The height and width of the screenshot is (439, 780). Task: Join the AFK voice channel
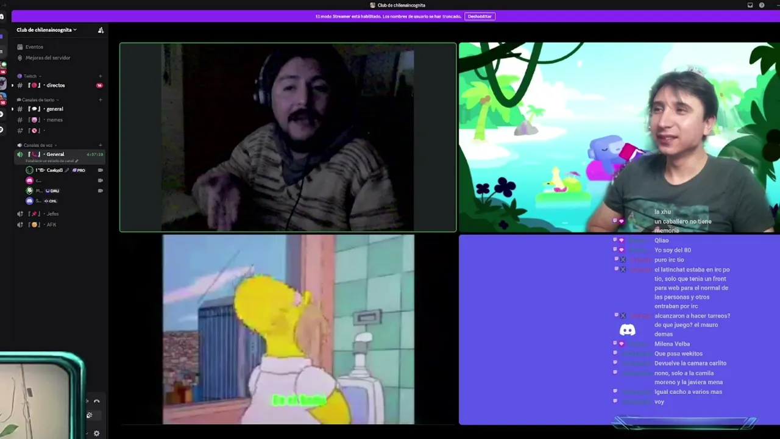[51, 225]
